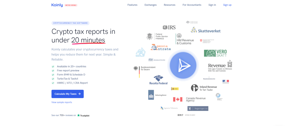
Task: Click the Koinly logo
Action: click(x=57, y=5)
